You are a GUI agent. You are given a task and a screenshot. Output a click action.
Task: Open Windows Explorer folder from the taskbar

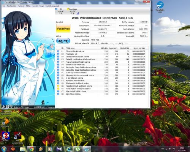tap(22, 149)
